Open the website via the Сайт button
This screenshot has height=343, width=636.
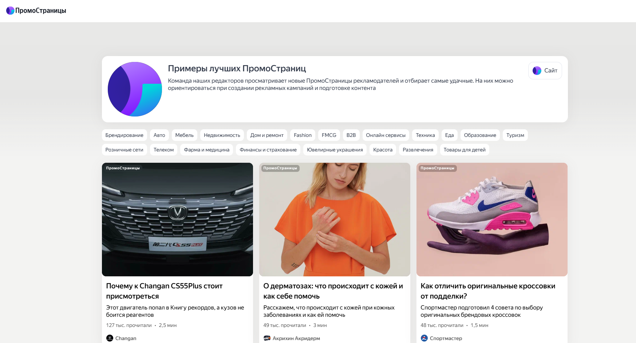pos(545,70)
